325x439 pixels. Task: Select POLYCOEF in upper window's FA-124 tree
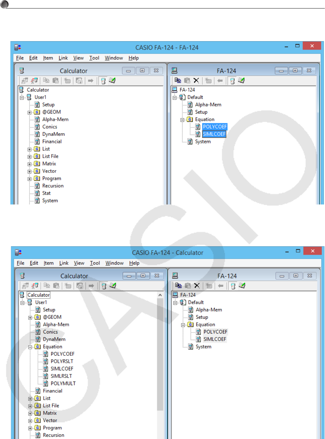[215, 127]
